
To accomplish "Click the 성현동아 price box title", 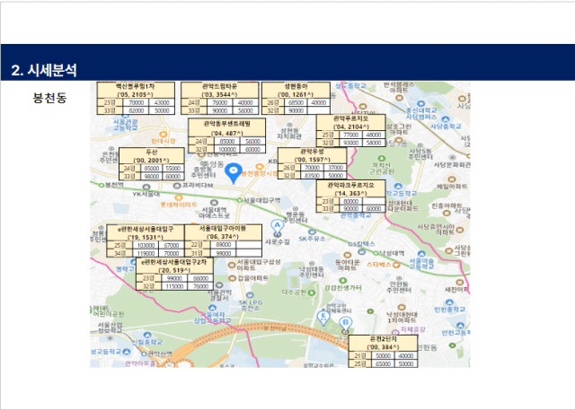I will [x=296, y=86].
